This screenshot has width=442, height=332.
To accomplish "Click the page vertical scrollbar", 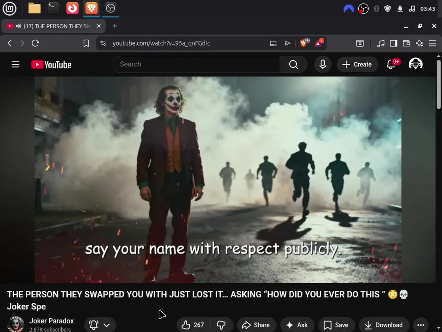I will [439, 85].
